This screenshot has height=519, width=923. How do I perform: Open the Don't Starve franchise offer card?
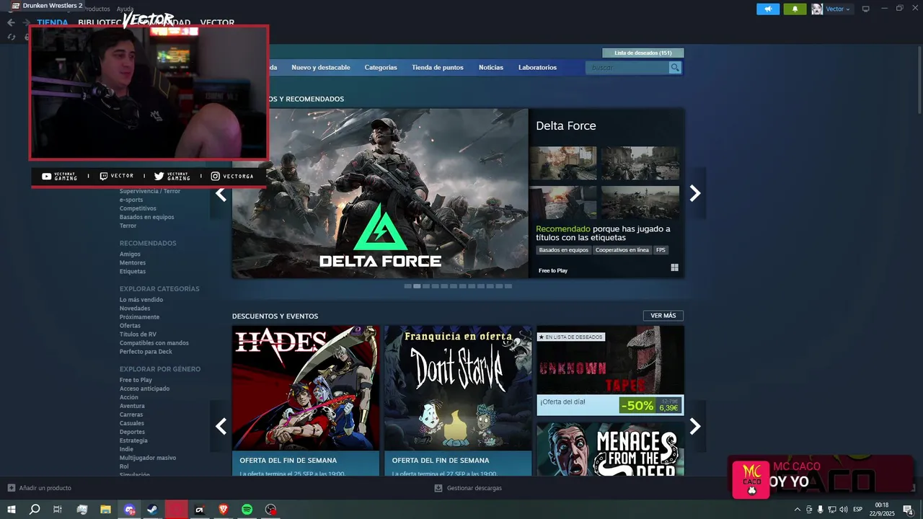tap(458, 400)
